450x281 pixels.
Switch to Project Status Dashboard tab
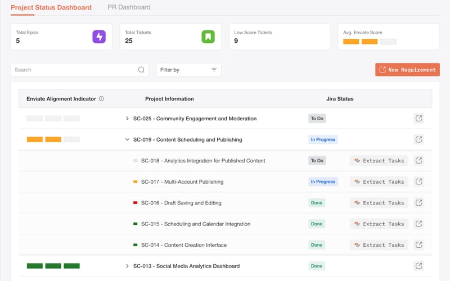pyautogui.click(x=51, y=7)
